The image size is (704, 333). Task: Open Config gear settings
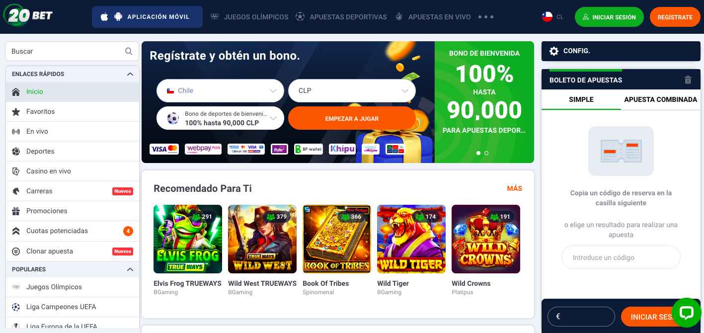(554, 51)
